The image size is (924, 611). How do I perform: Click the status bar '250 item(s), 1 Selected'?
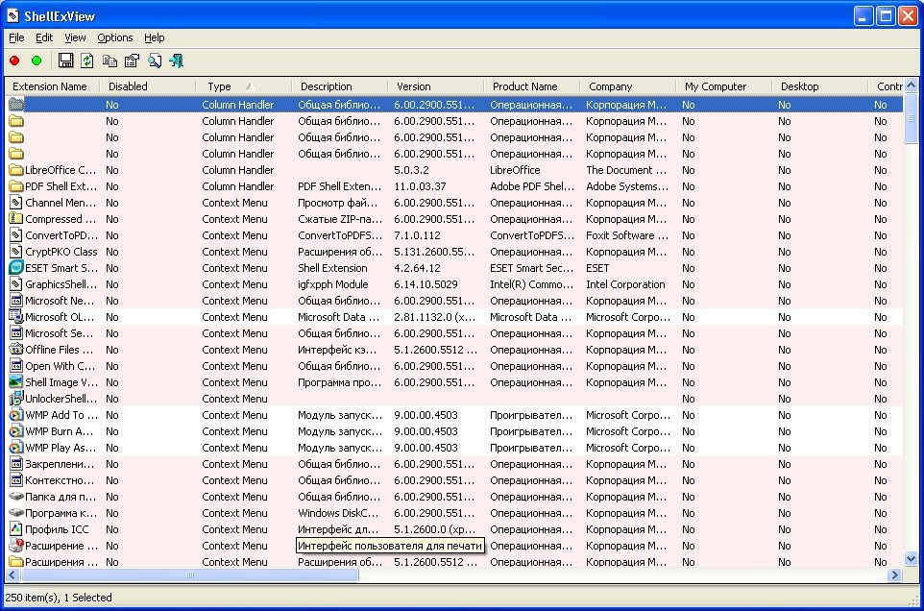point(59,598)
